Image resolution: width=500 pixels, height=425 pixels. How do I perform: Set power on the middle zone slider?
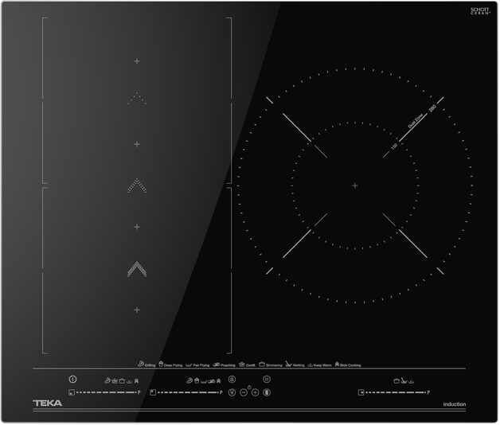point(188,392)
